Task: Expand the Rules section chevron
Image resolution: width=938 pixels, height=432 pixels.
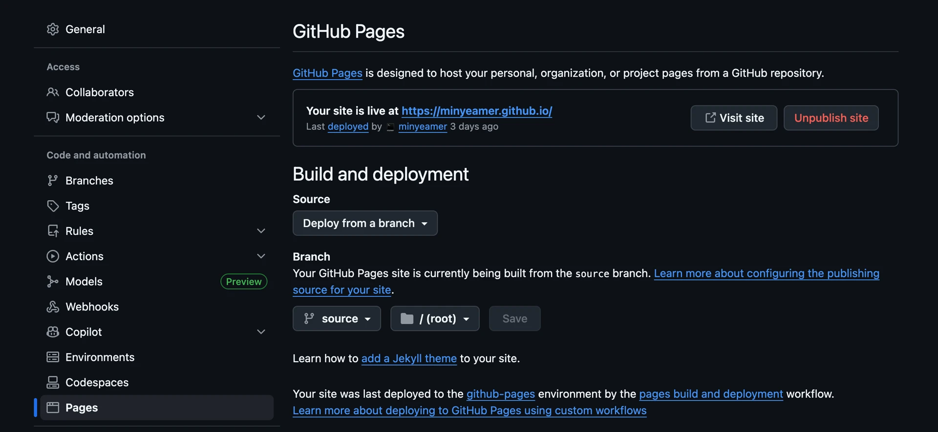Action: (261, 231)
